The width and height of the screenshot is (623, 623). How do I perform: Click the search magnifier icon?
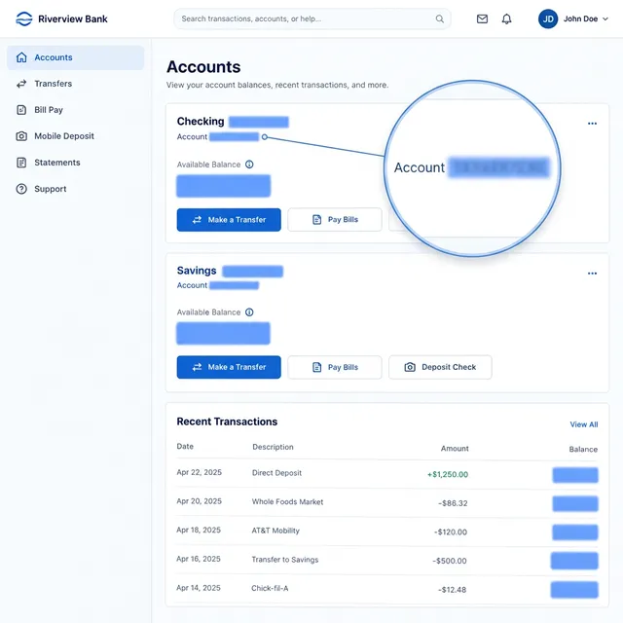[x=439, y=18]
